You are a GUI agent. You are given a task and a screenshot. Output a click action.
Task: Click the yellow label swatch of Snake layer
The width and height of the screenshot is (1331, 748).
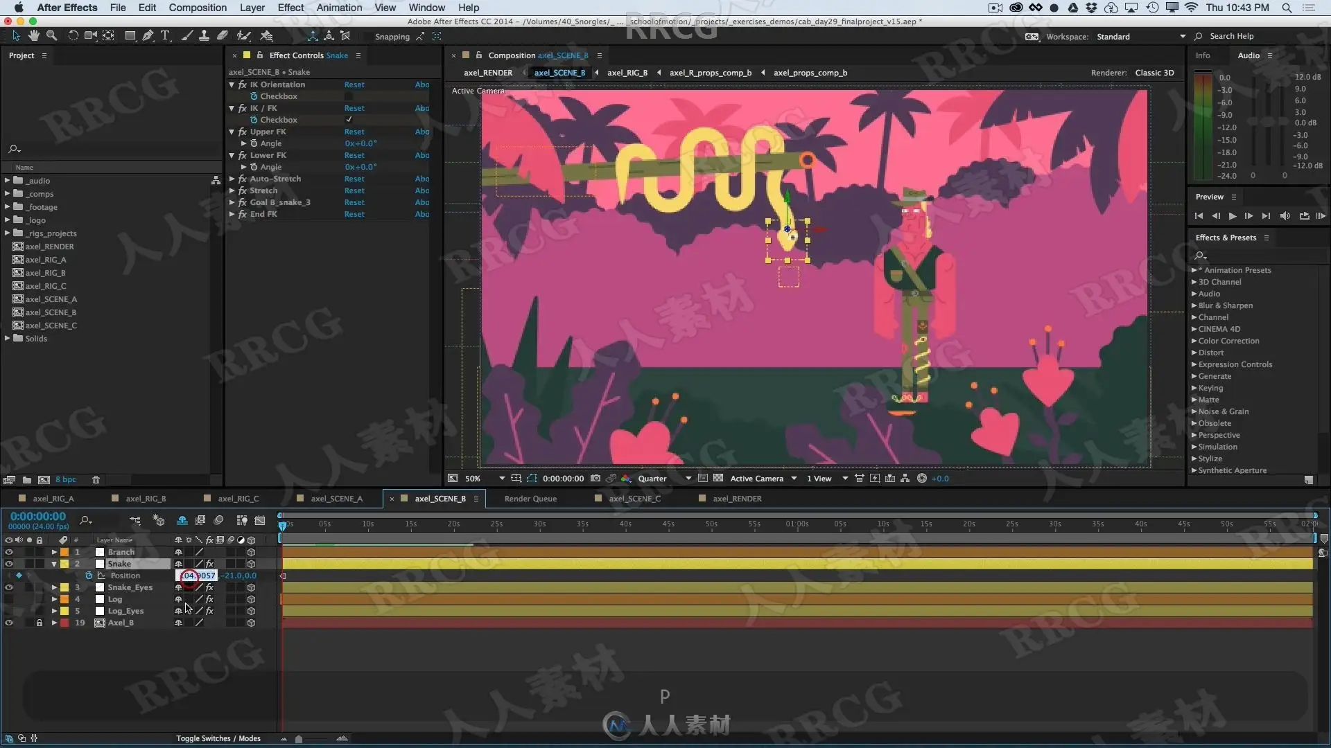[64, 564]
